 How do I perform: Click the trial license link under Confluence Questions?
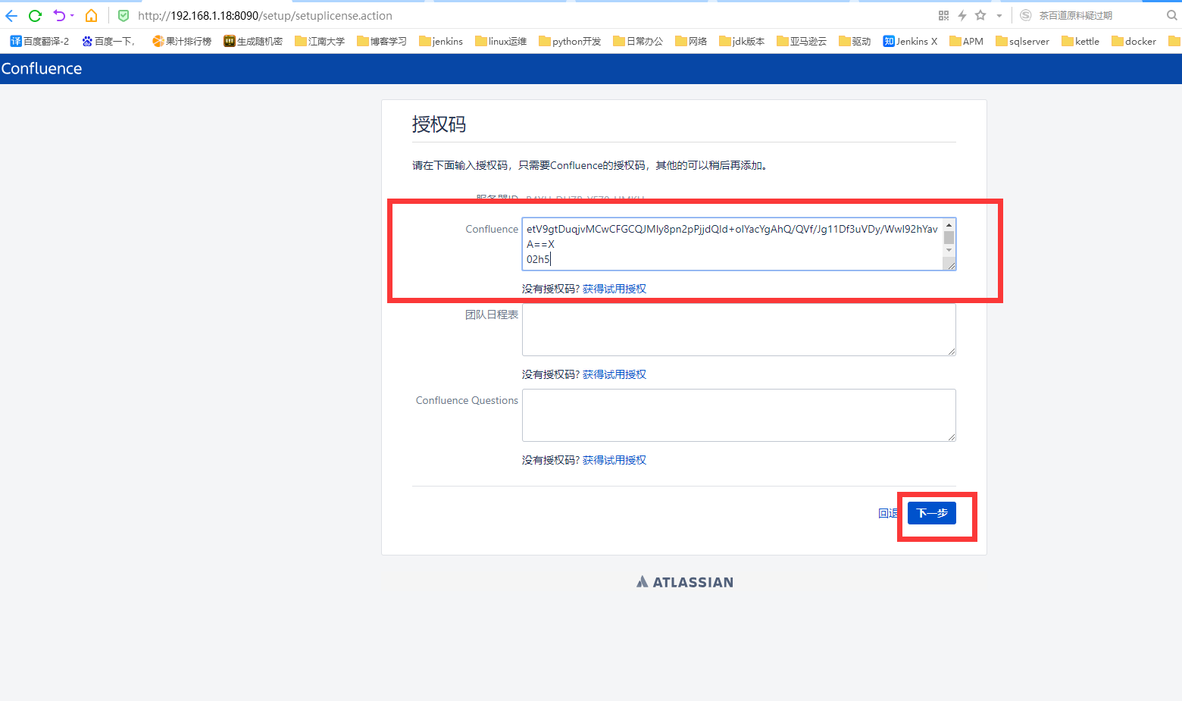point(614,460)
